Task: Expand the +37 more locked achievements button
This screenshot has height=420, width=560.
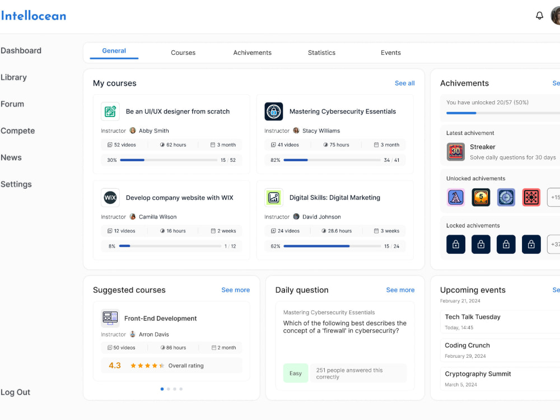Action: 554,244
